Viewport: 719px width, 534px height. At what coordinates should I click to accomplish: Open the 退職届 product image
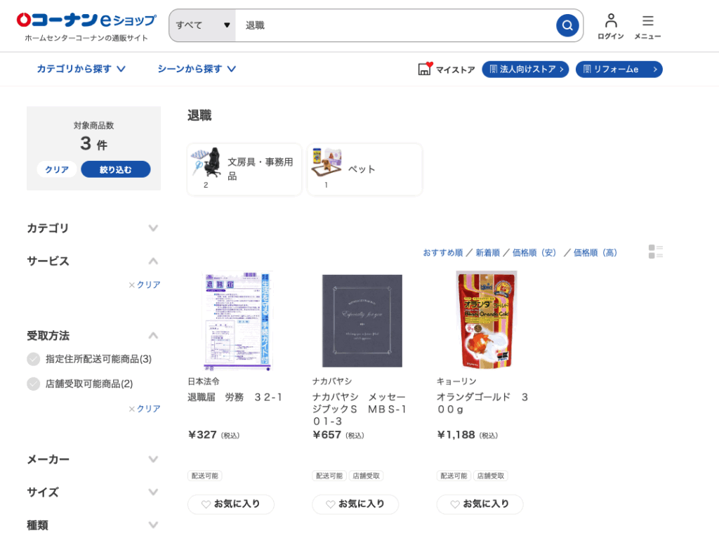tap(237, 320)
